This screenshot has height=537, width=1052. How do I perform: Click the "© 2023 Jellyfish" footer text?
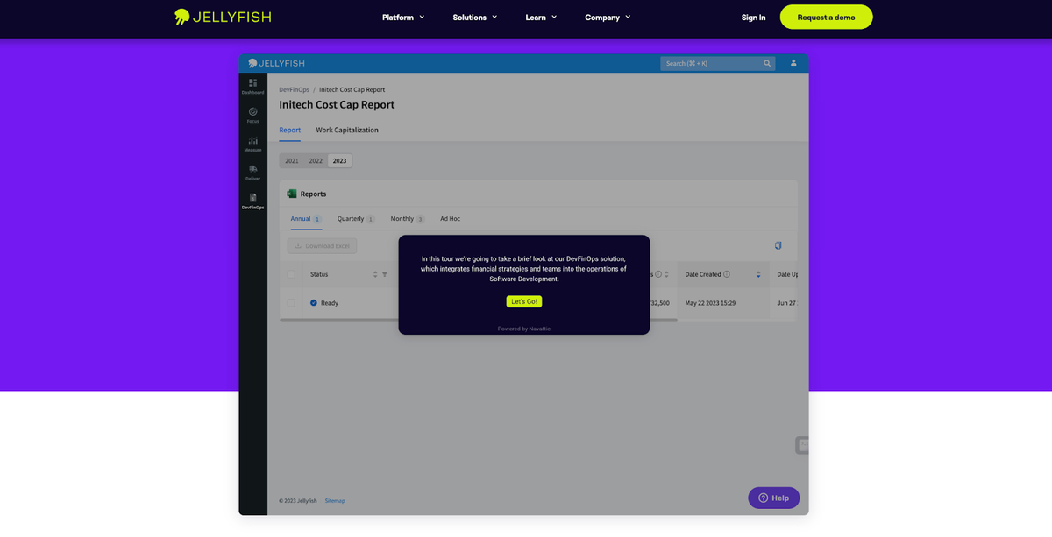297,500
